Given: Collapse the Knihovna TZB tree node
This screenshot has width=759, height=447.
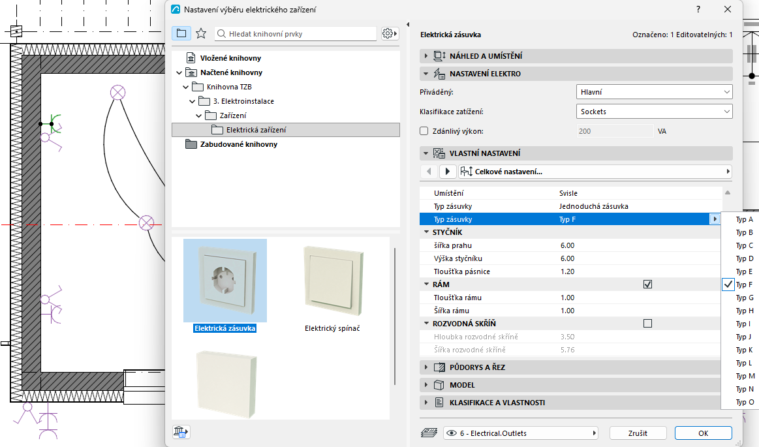Looking at the screenshot, I should coord(186,87).
